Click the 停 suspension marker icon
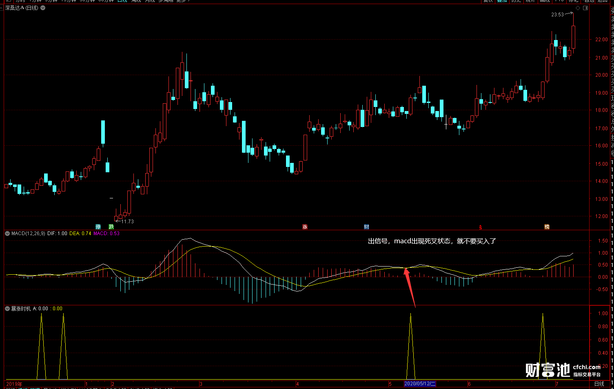 pos(98,227)
